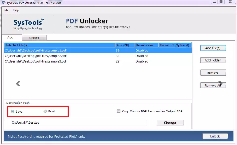Maximize the PDF Unlocker window

click(x=221, y=2)
